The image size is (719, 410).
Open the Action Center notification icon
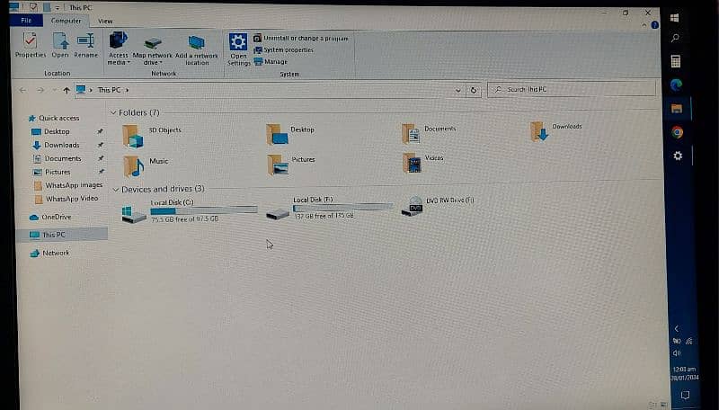685,395
